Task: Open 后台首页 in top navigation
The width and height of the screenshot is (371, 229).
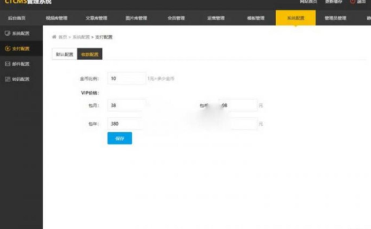Action: point(17,18)
